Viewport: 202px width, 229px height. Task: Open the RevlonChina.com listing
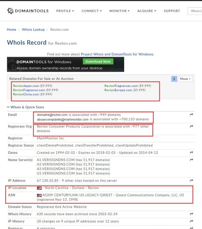26,94
